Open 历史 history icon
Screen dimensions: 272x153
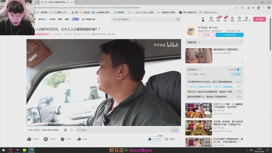tap(239, 19)
